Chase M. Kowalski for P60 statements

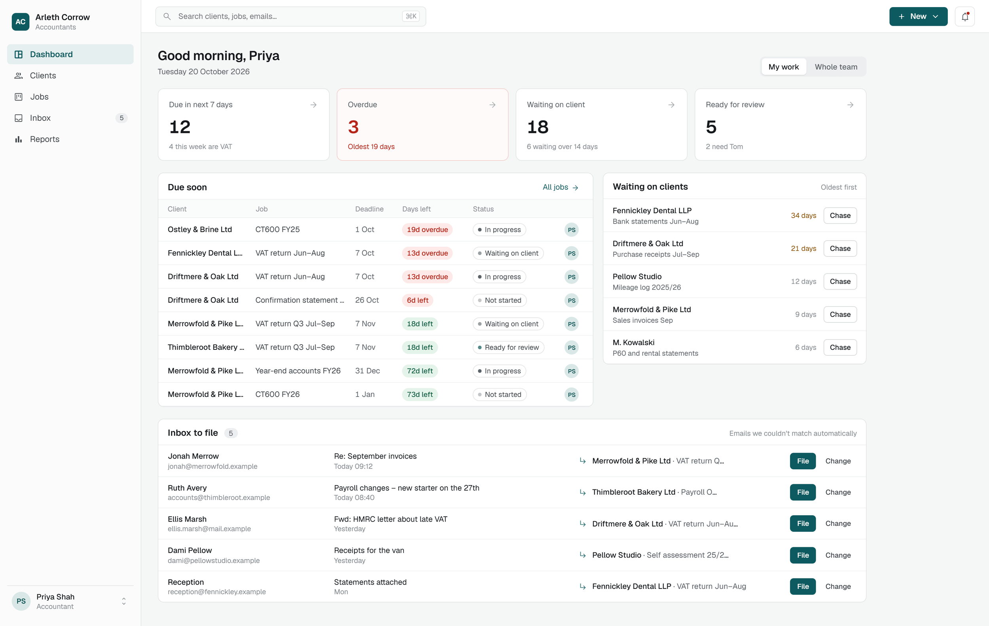point(839,347)
